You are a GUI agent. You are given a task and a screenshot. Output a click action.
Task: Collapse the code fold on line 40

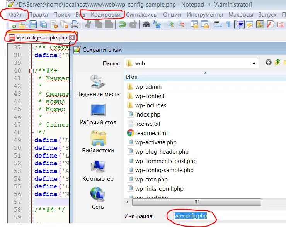[x=31, y=71]
